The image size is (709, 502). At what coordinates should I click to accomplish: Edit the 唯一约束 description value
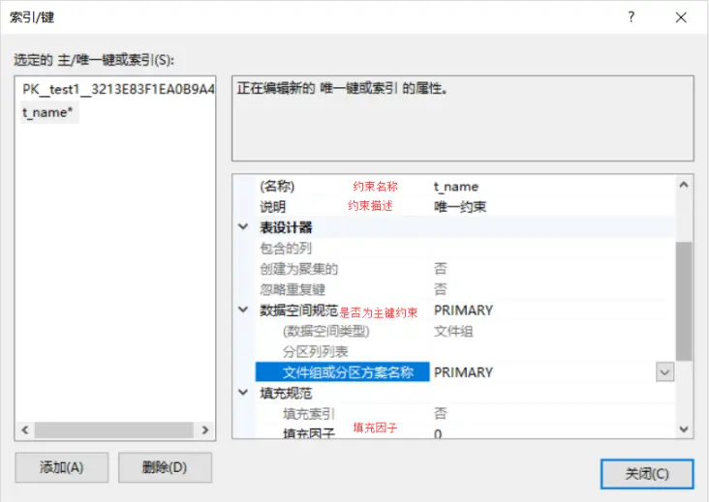[x=552, y=207]
